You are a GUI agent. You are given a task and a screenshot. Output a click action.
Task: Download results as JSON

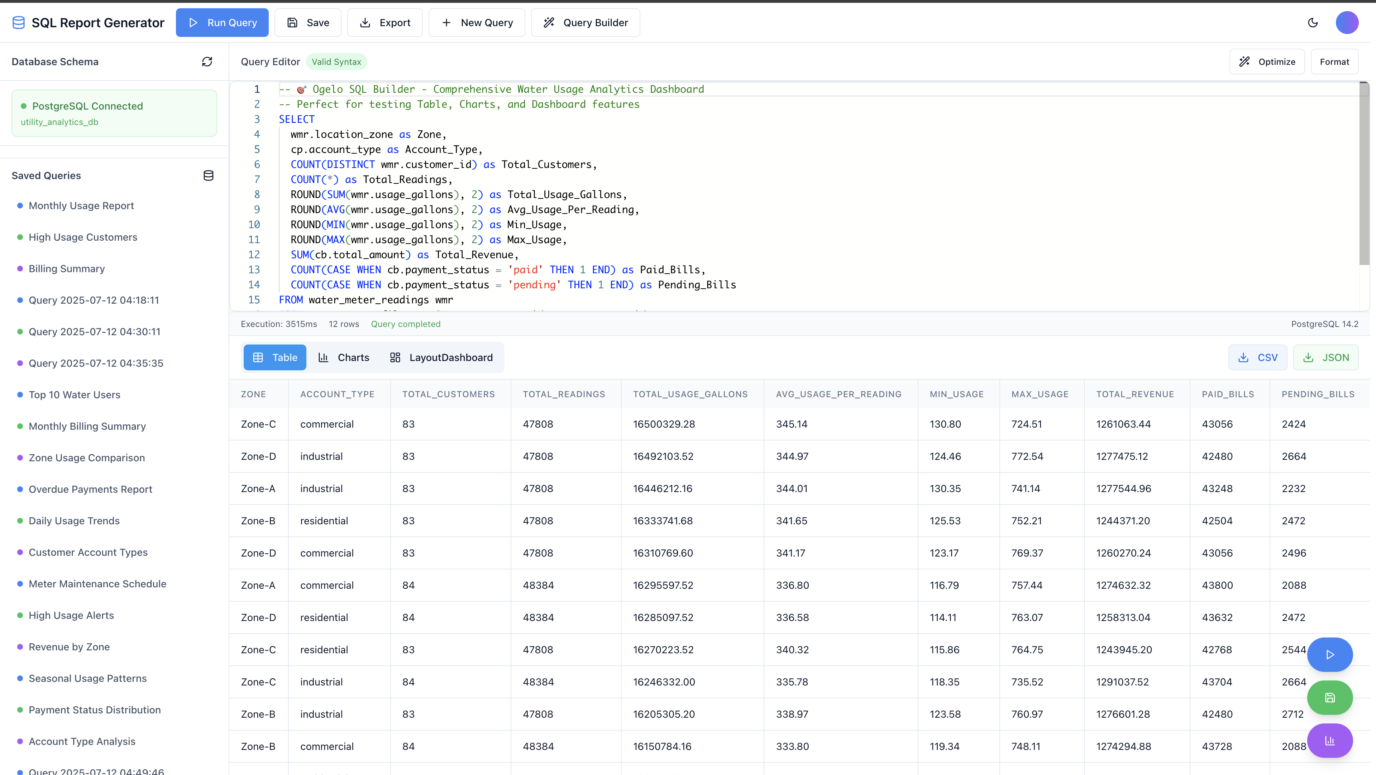pos(1325,358)
